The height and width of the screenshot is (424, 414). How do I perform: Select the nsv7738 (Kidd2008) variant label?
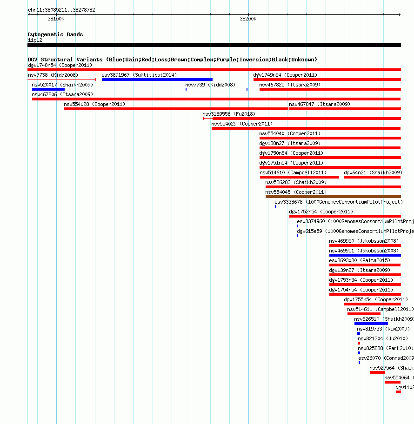[x=53, y=75]
